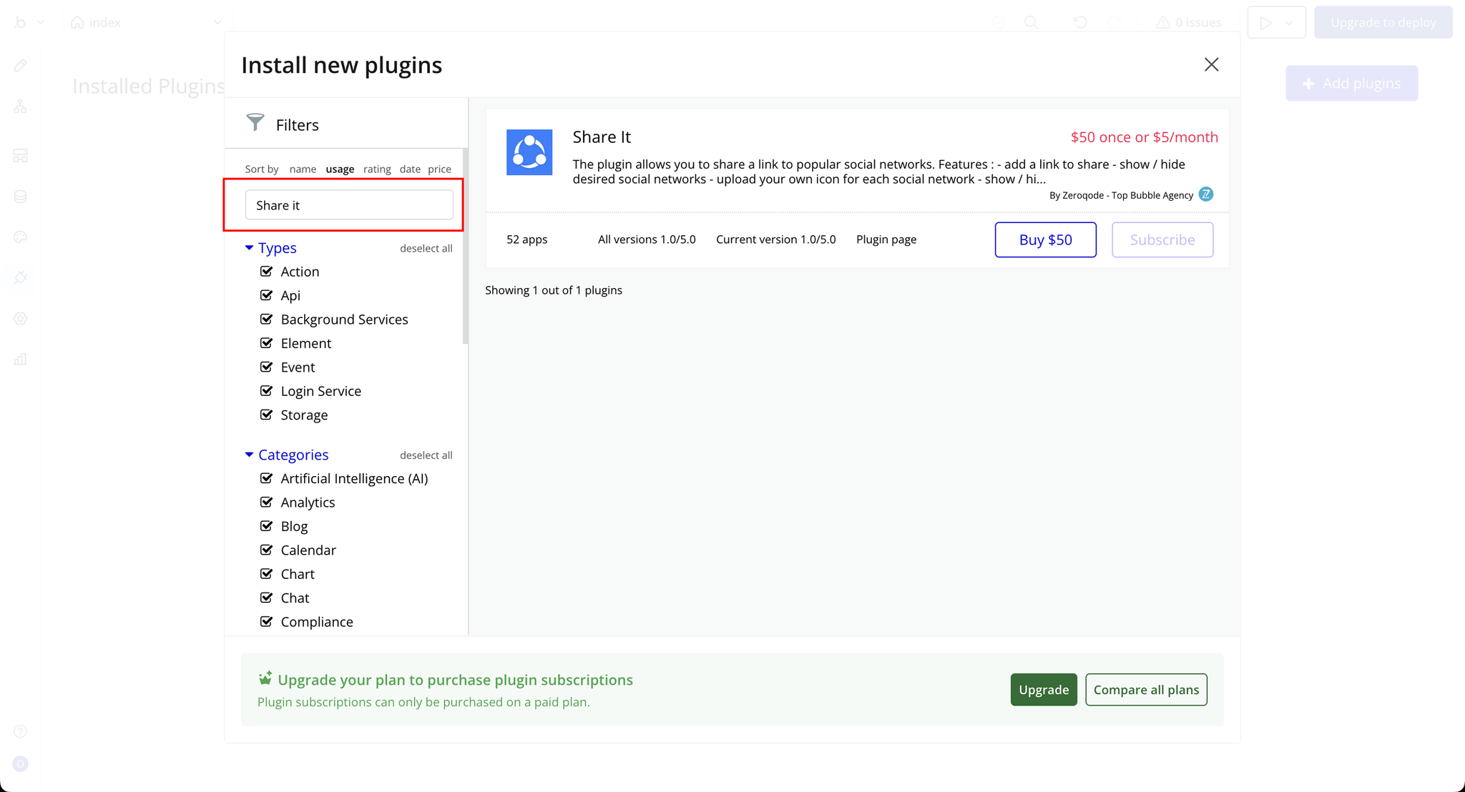Click the Buy $50 button

click(x=1045, y=239)
